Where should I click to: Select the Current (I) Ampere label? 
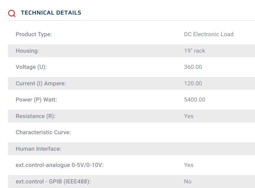pyautogui.click(x=41, y=83)
